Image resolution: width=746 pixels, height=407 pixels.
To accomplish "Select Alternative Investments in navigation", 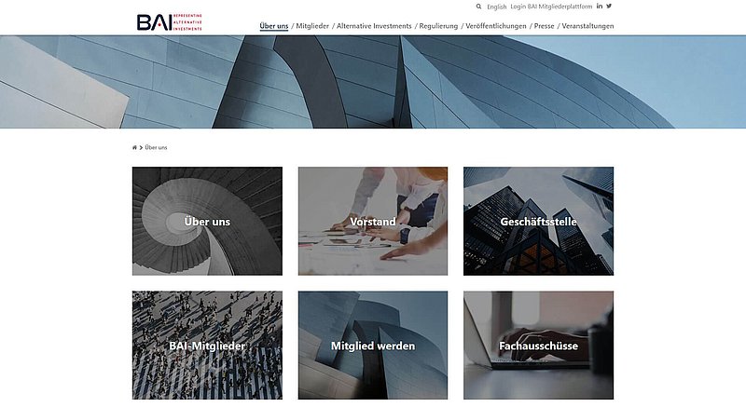I will coord(374,26).
